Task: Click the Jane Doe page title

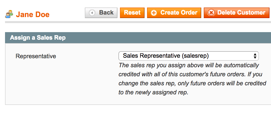Action: click(33, 15)
